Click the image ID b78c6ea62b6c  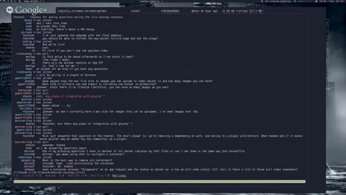(x=170, y=11)
